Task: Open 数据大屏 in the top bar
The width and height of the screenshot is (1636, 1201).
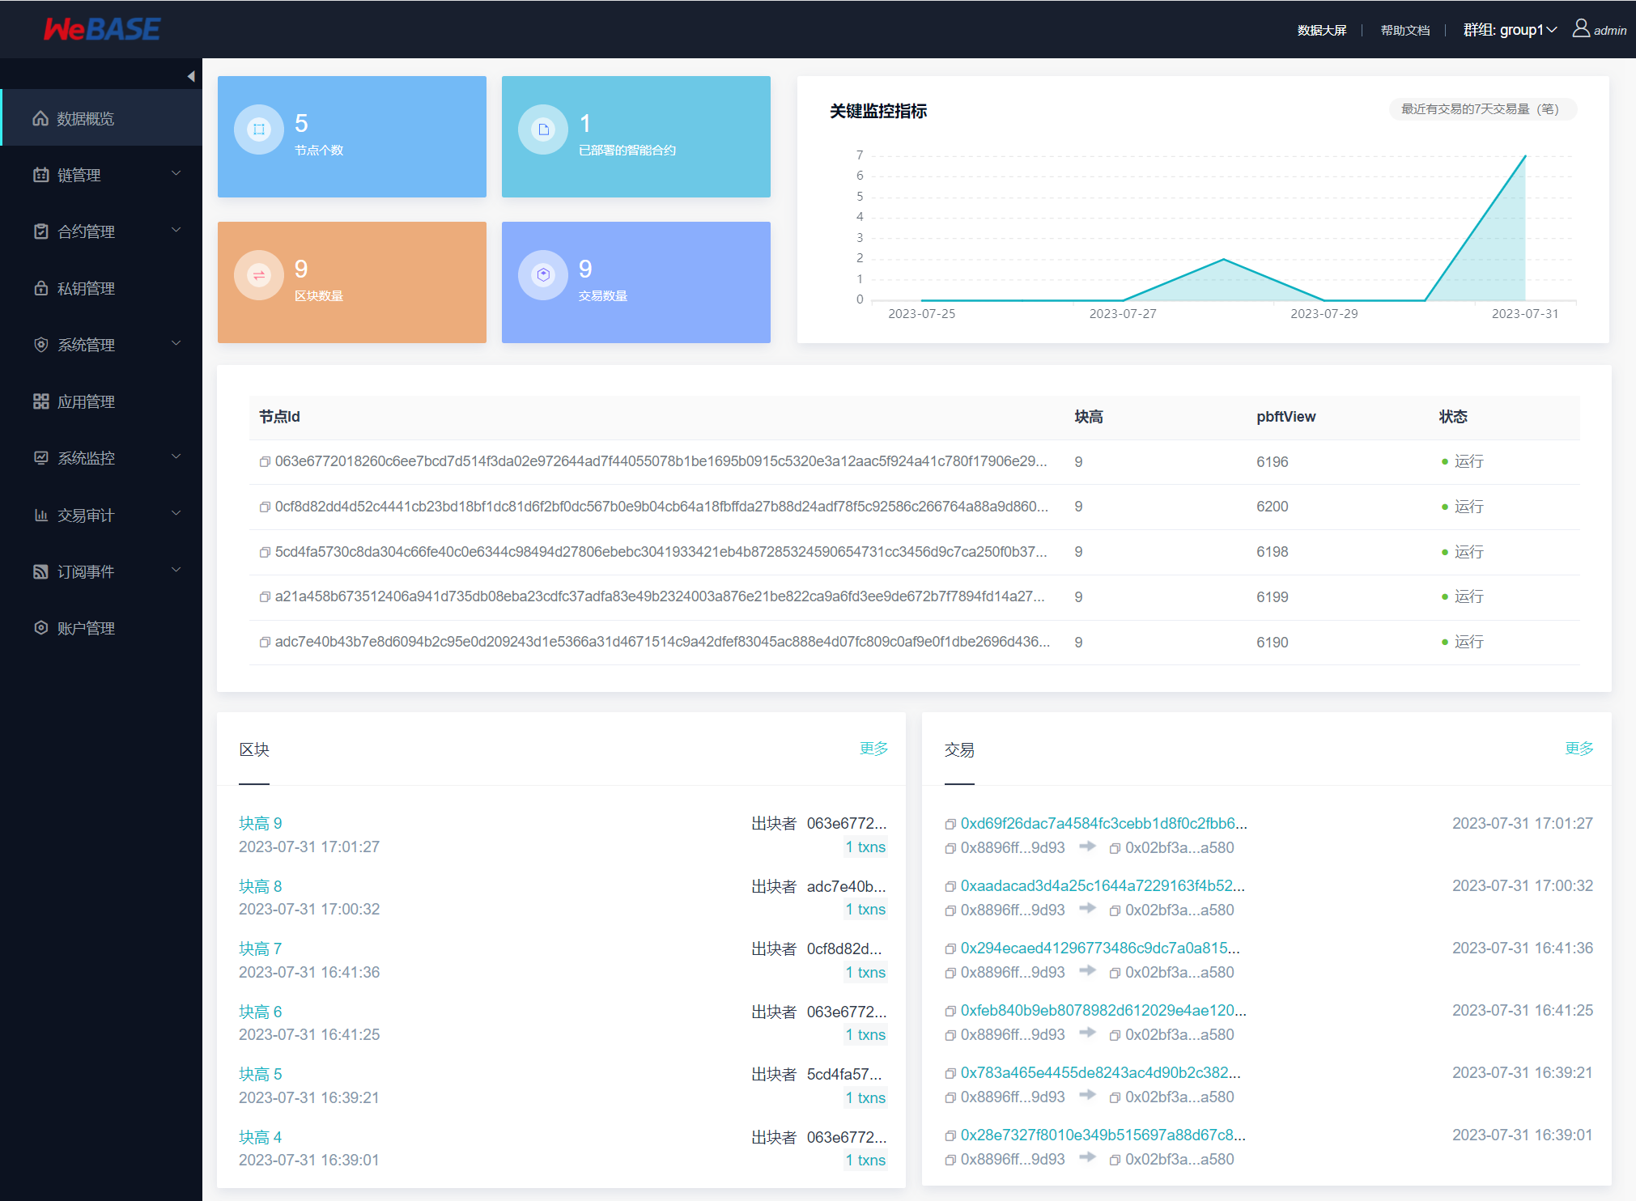Action: (1321, 30)
